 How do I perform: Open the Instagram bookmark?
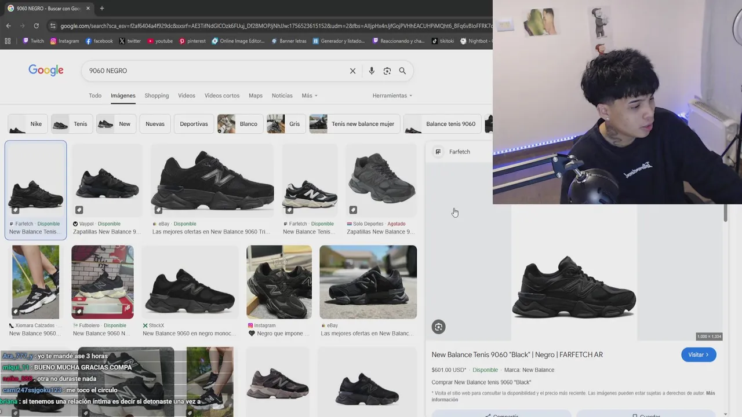(64, 41)
